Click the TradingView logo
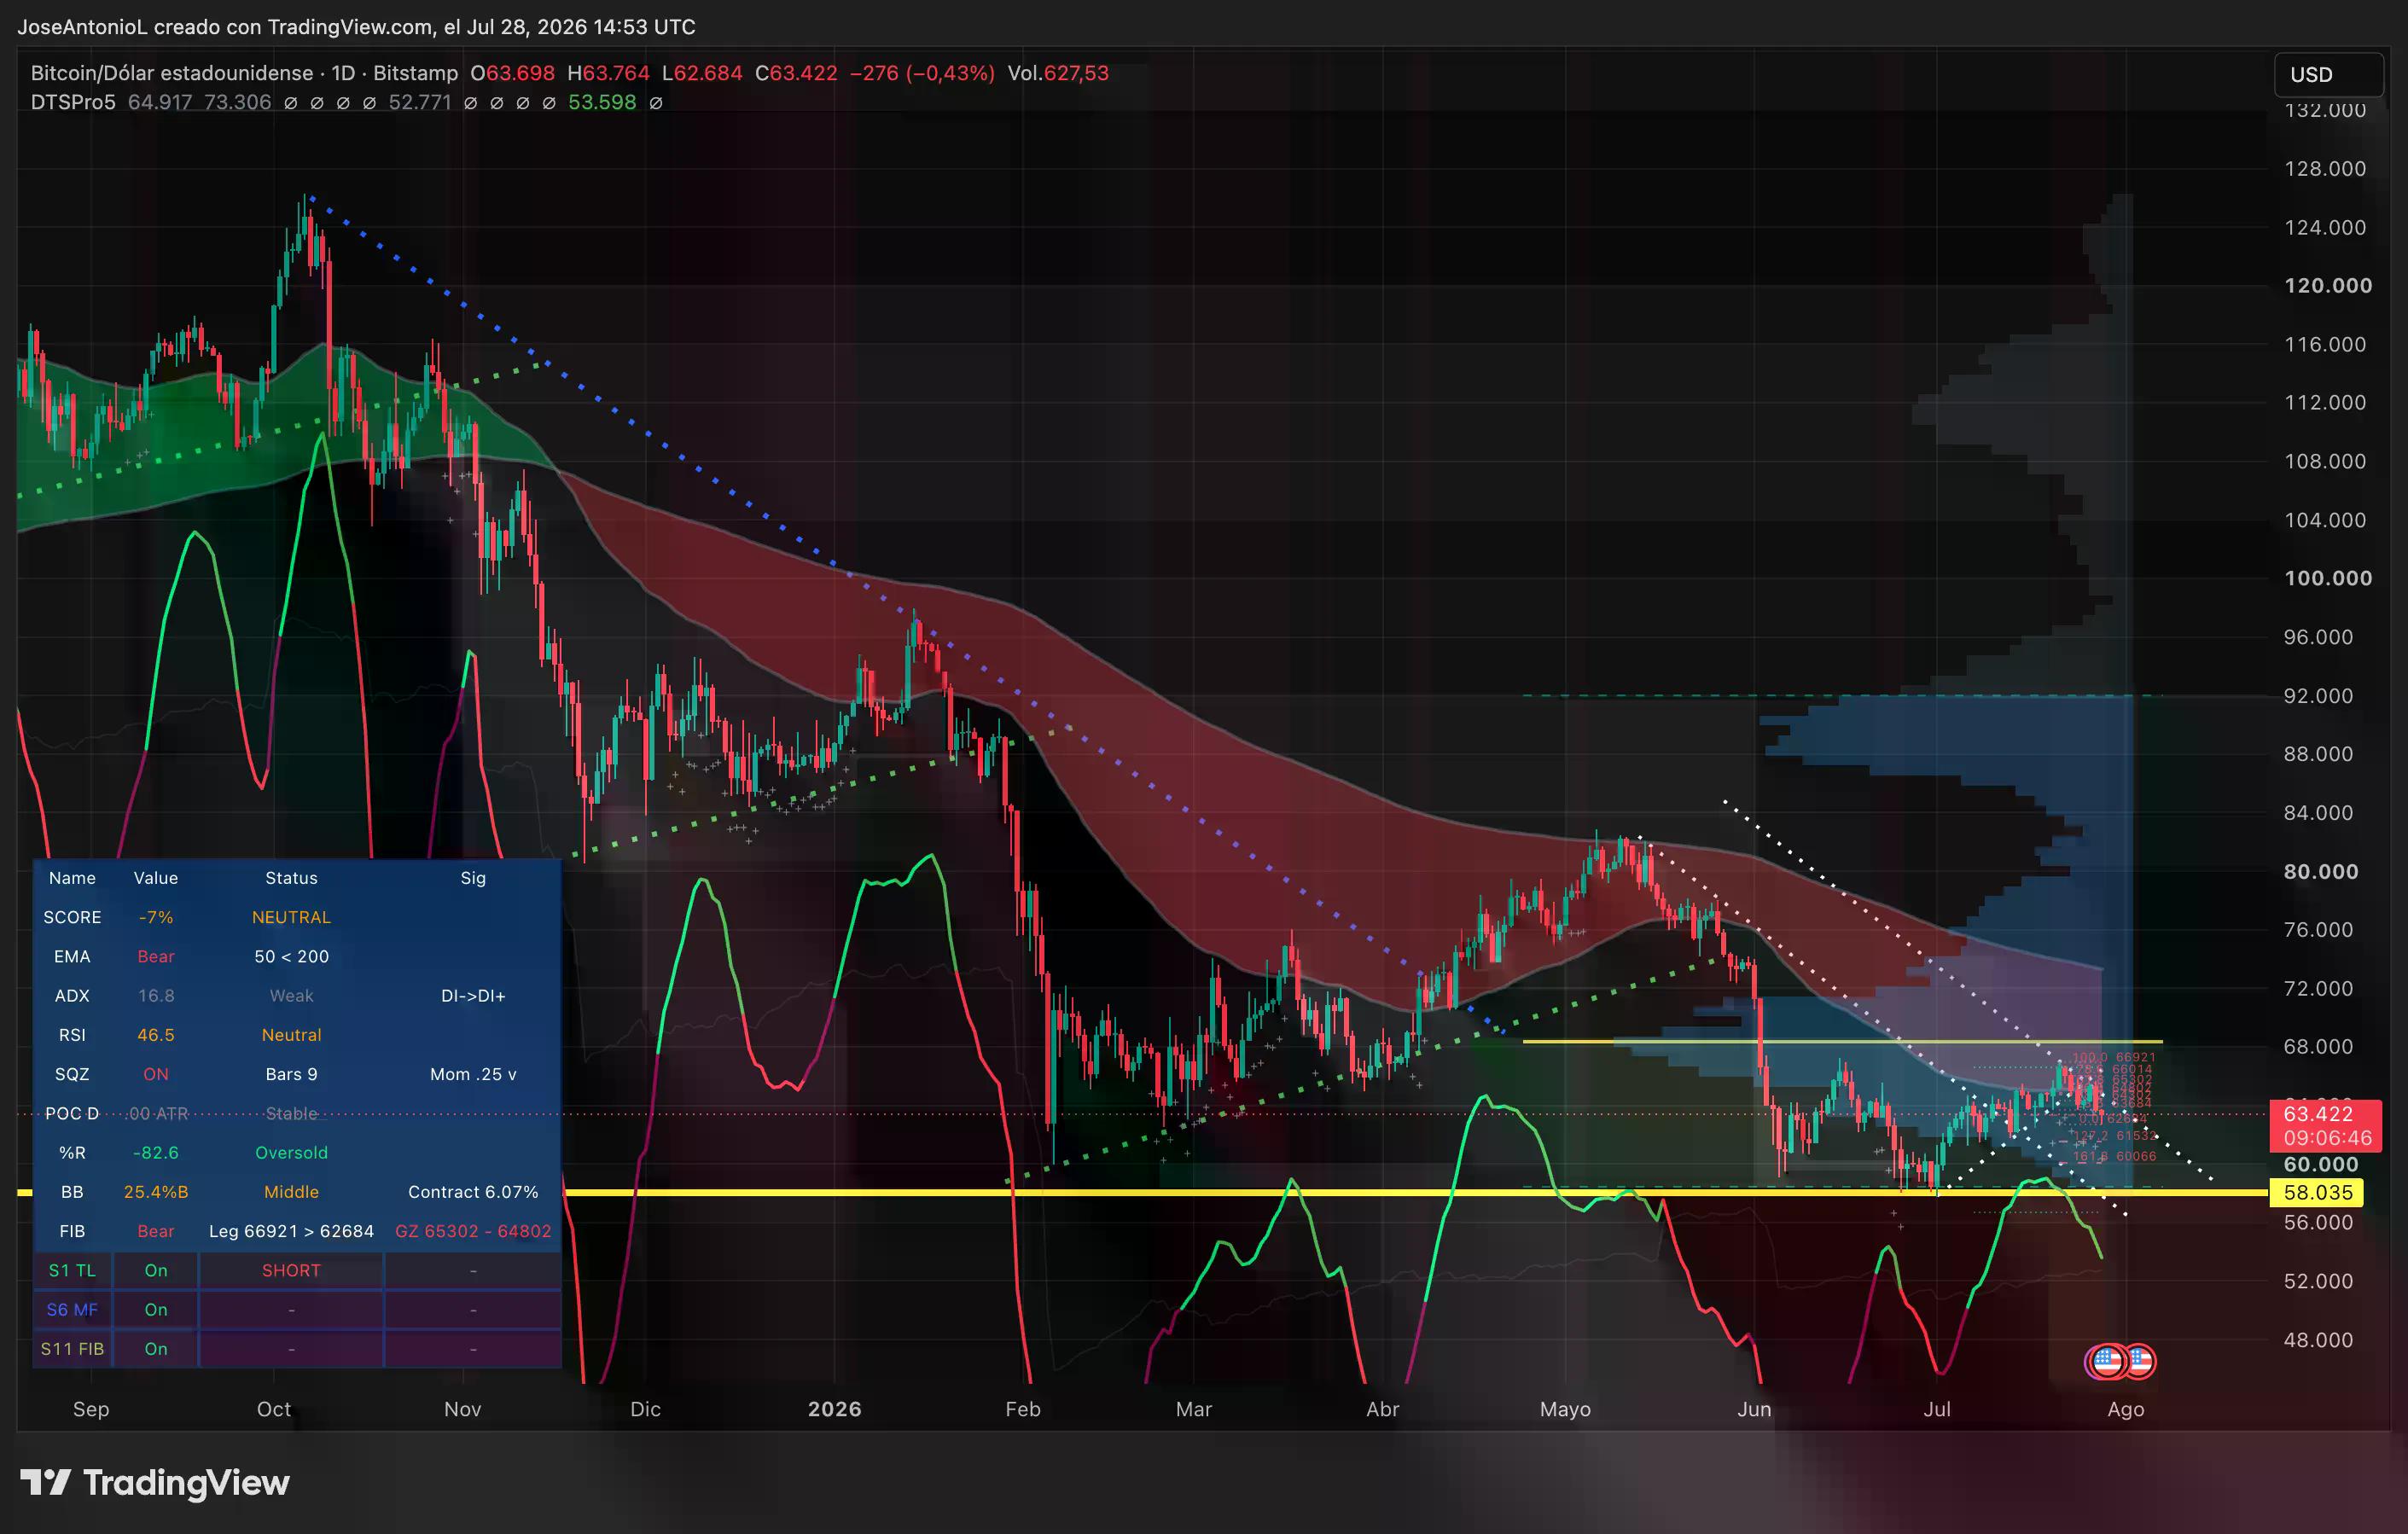This screenshot has height=1534, width=2408. pyautogui.click(x=155, y=1482)
